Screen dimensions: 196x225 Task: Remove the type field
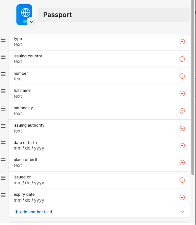tap(182, 42)
